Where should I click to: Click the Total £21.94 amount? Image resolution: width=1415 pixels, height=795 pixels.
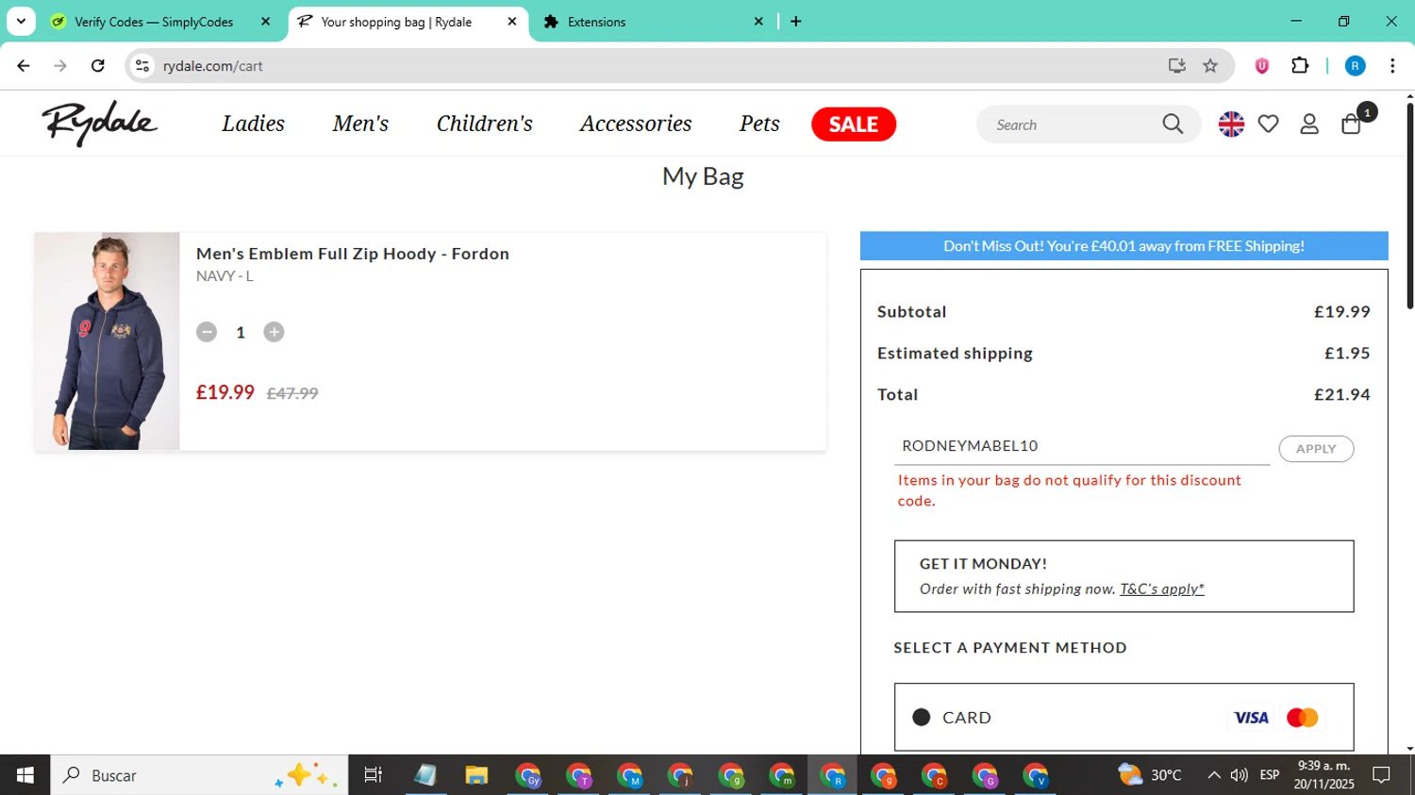[1342, 395]
